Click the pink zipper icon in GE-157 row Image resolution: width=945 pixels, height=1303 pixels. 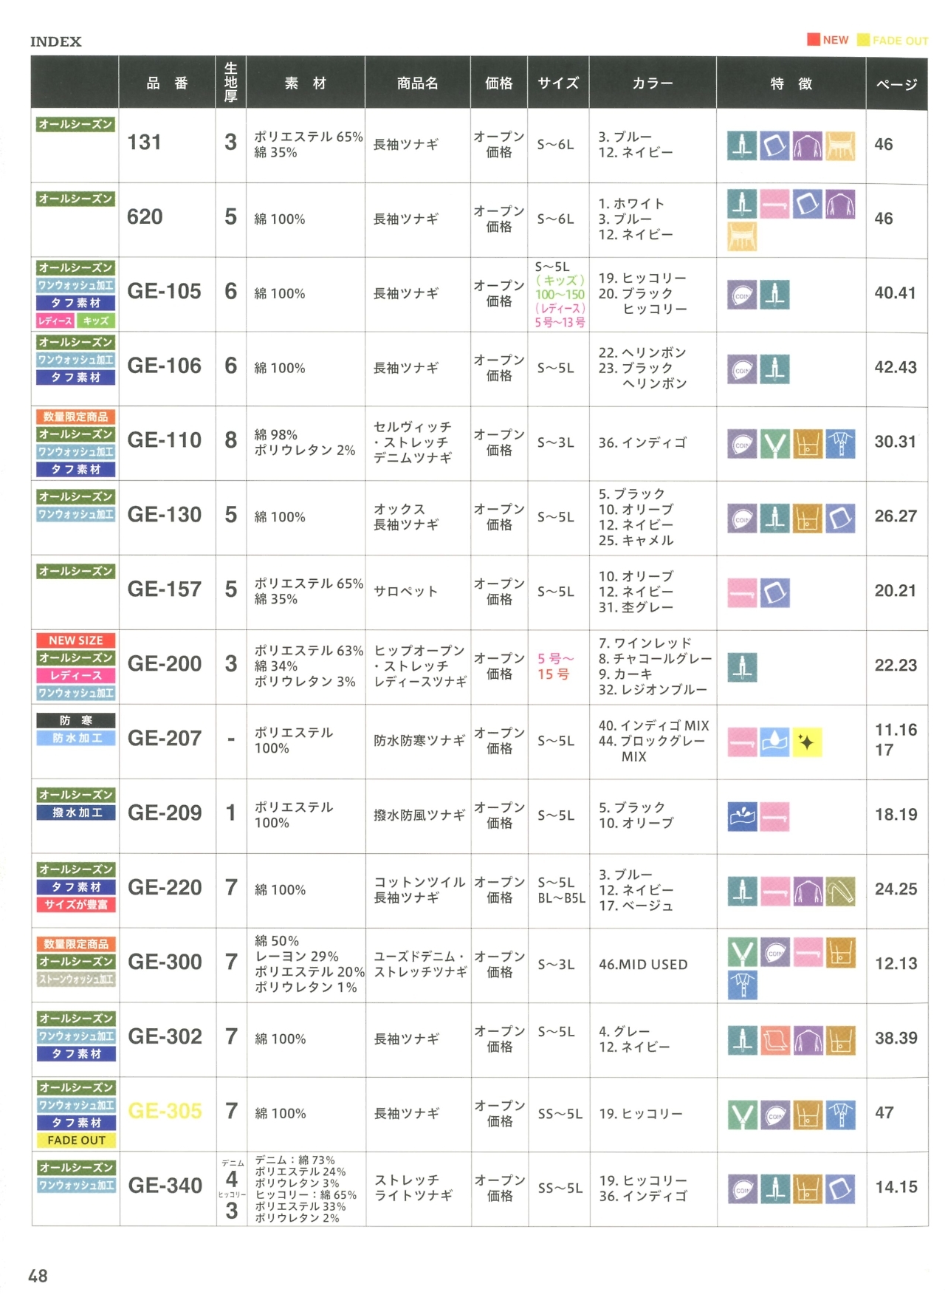click(742, 592)
